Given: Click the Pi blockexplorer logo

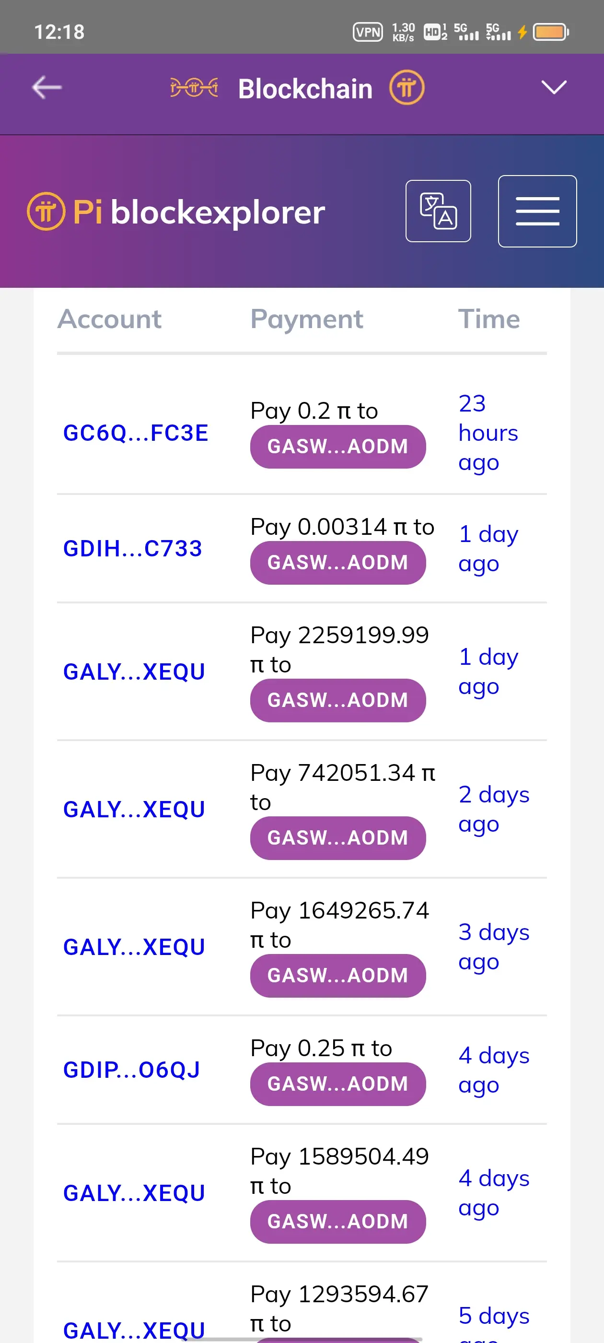Looking at the screenshot, I should [176, 212].
